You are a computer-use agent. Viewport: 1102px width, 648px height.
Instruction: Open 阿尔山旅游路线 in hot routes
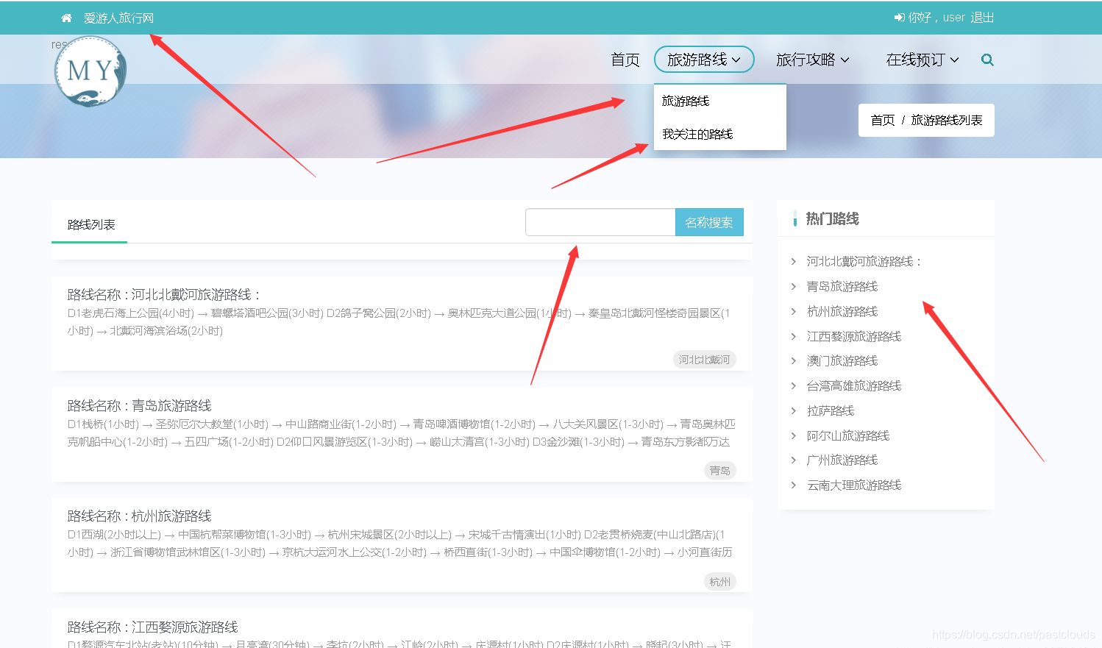(x=848, y=435)
